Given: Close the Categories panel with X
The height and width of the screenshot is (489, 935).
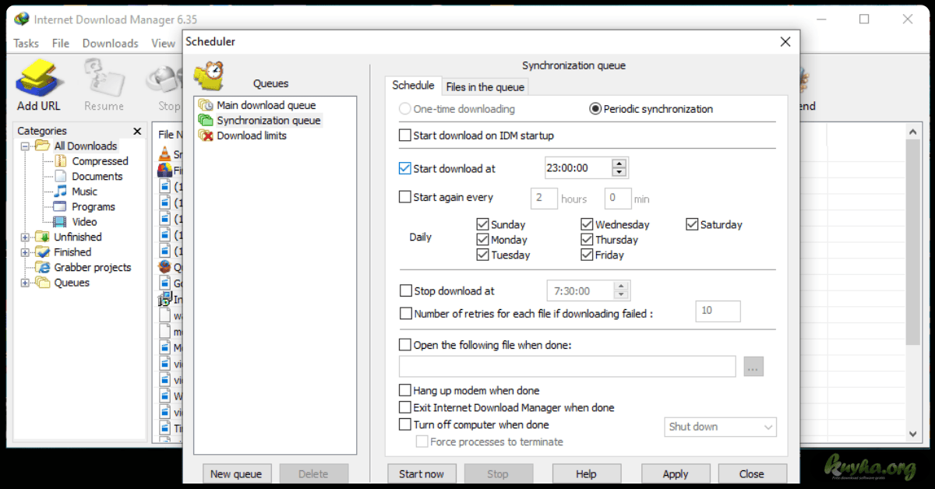Looking at the screenshot, I should [137, 131].
